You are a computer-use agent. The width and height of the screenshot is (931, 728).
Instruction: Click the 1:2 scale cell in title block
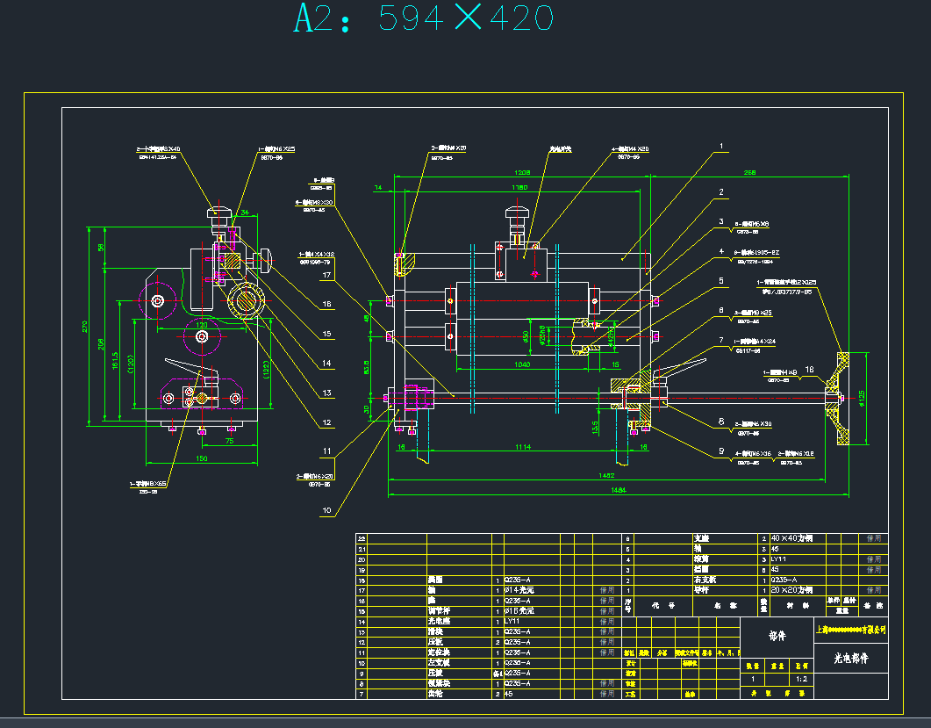coord(799,679)
